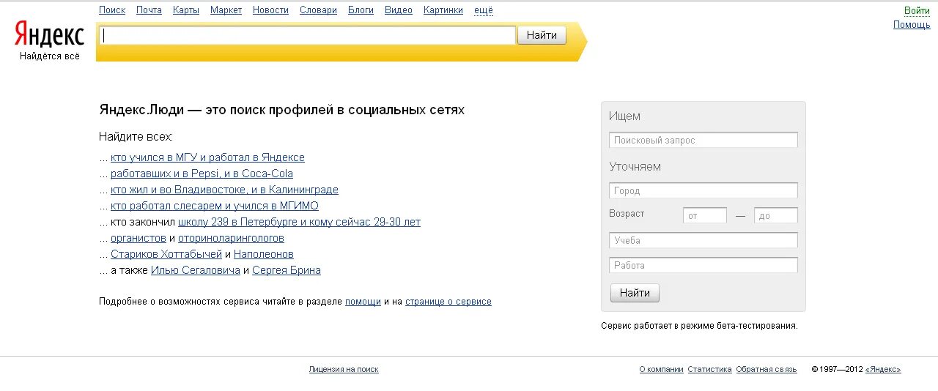Click the 'Найдётся всё' slogan
This screenshot has height=391, width=938.
point(50,56)
